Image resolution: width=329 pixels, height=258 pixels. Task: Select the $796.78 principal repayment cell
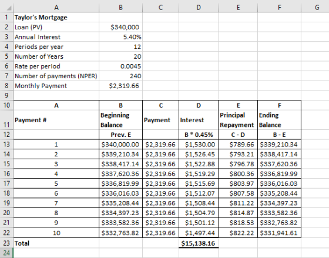coord(238,164)
